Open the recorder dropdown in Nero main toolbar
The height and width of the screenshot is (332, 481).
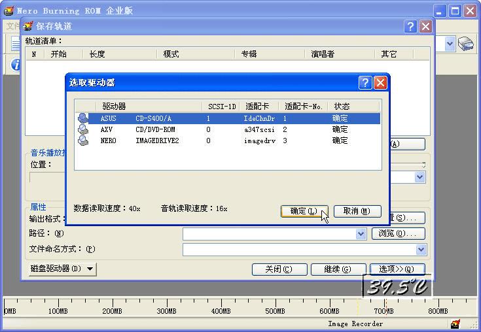pyautogui.click(x=450, y=44)
